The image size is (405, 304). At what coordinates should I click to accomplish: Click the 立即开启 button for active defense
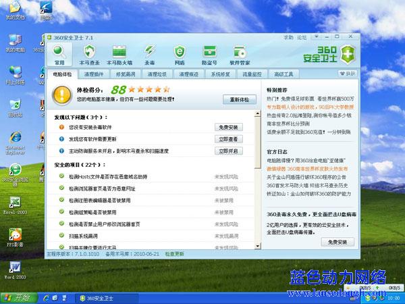click(229, 151)
